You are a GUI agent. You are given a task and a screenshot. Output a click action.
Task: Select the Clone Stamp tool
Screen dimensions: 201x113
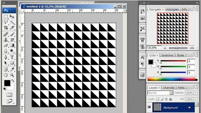[x=6, y=40]
